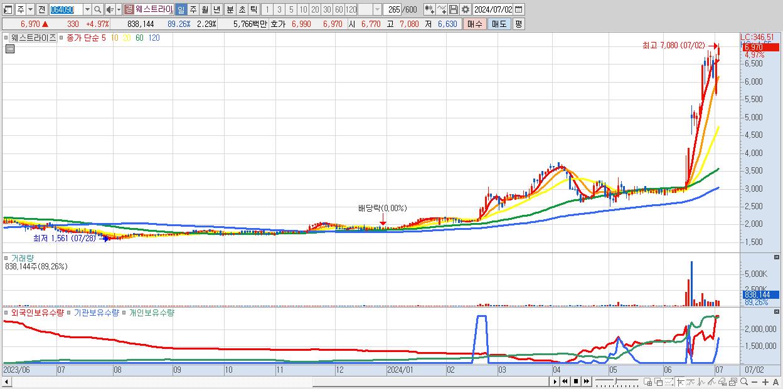The height and width of the screenshot is (389, 783).
Task: Select the 10 interval button
Action: 303,9
